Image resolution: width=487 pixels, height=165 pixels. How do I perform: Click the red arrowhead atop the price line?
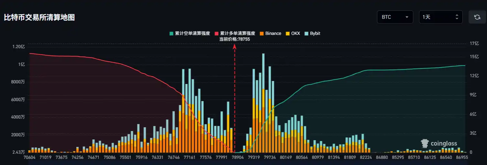click(x=235, y=46)
